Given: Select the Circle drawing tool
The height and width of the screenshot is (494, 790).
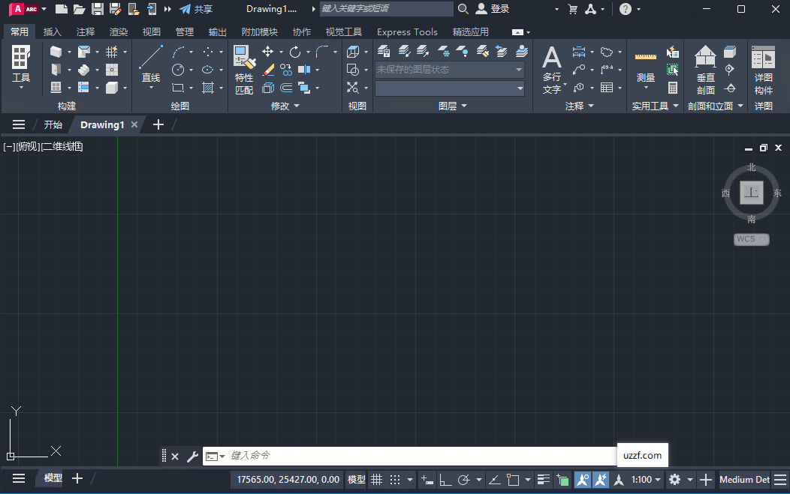Looking at the screenshot, I should pos(178,70).
